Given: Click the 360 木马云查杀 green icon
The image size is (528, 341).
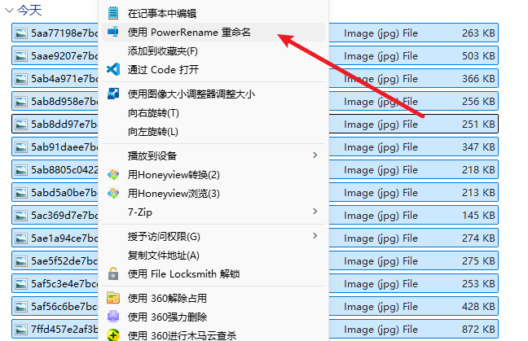Looking at the screenshot, I should 113,335.
